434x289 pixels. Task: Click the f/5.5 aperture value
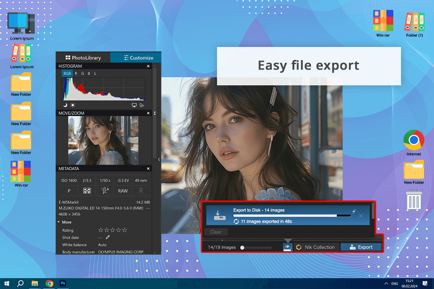[x=87, y=181]
